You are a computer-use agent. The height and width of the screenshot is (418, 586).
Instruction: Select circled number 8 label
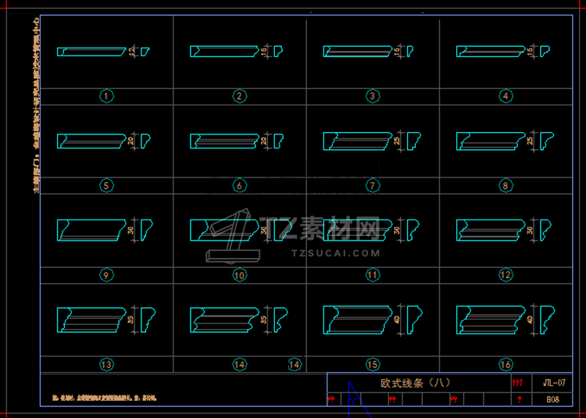coord(506,186)
